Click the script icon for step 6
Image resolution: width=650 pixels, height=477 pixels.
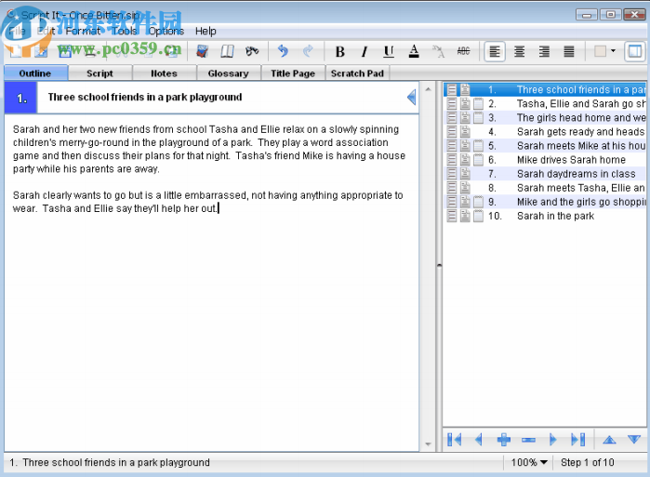tap(465, 160)
